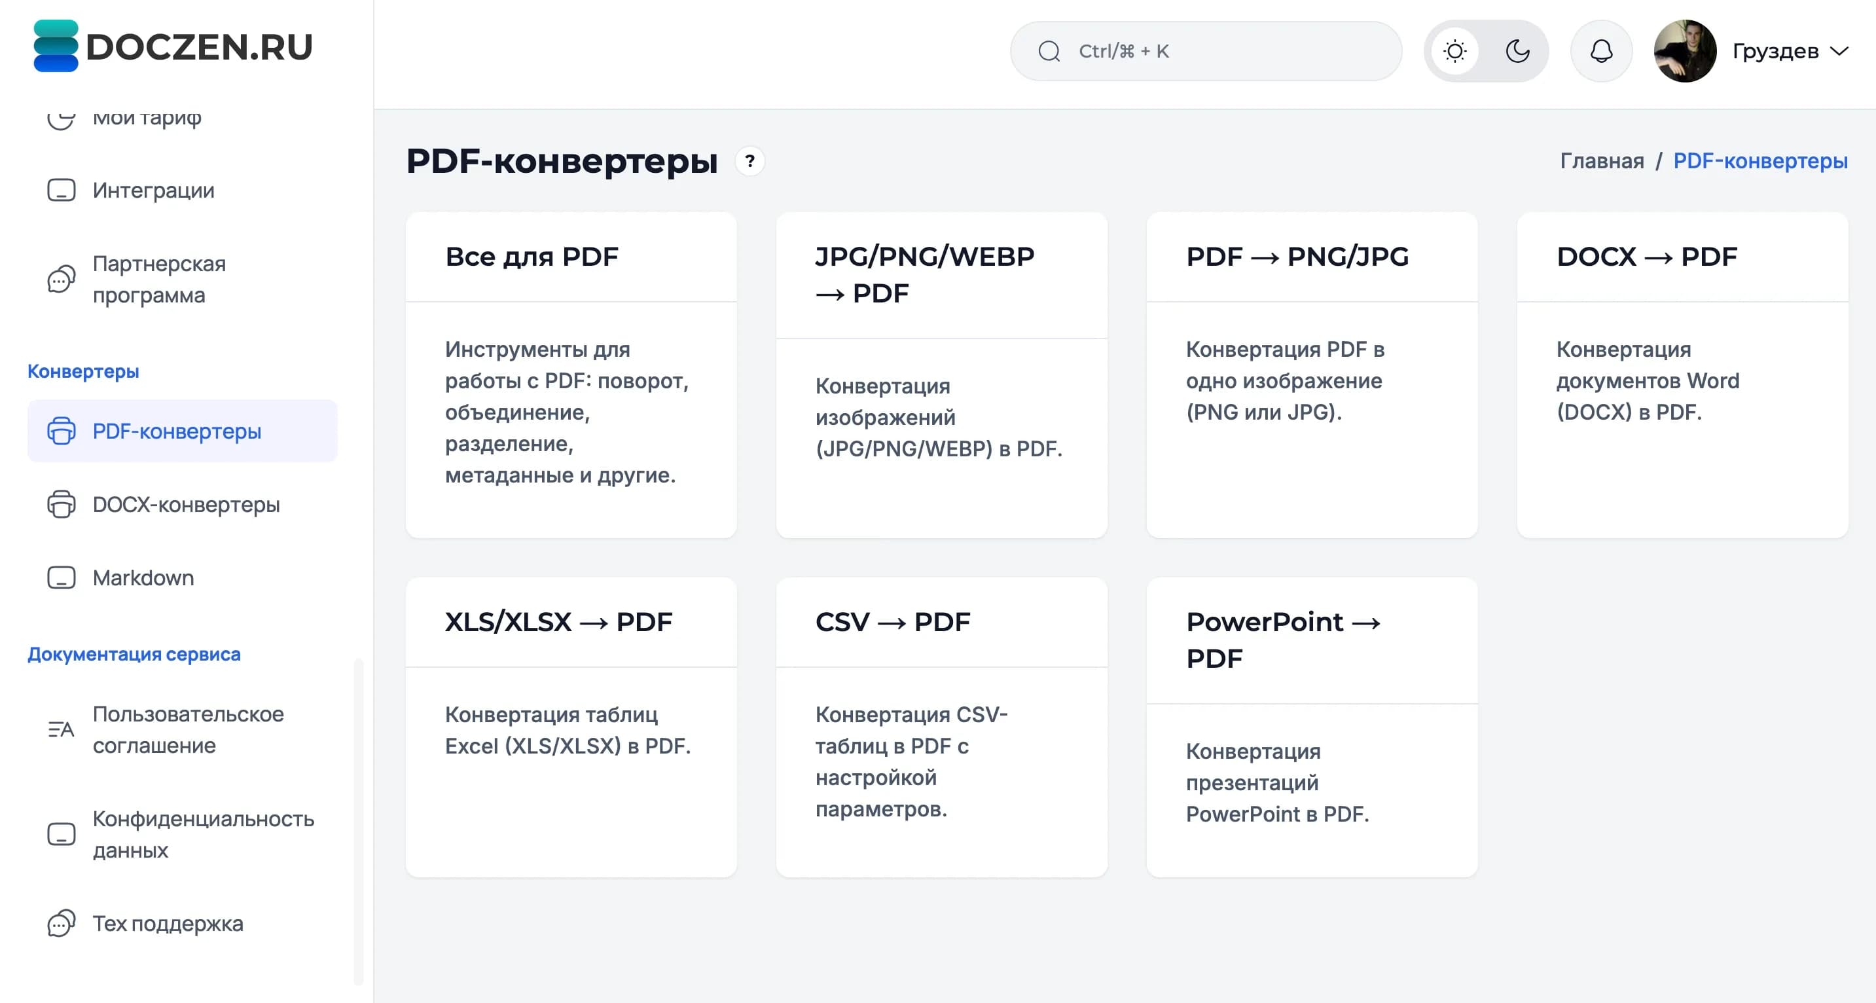Click the Тех поддержка chat icon
This screenshot has width=1876, height=1003.
point(61,924)
